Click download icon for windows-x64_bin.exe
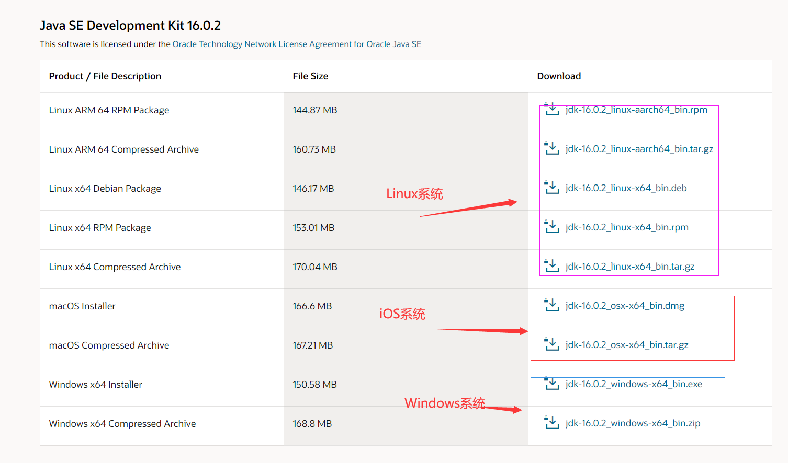This screenshot has height=463, width=788. (551, 384)
